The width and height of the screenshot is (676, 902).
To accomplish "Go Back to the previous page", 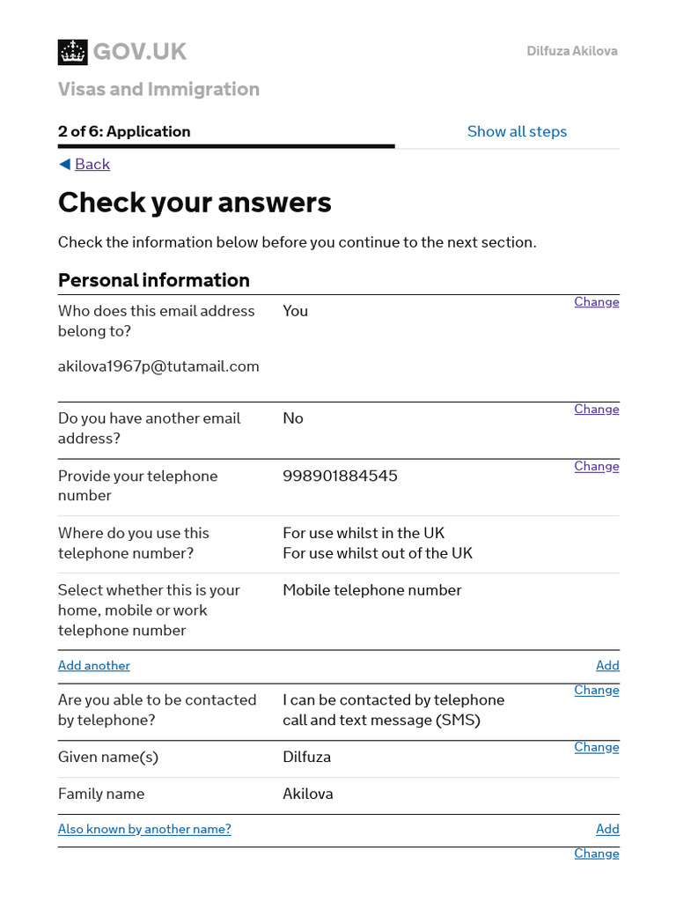I will tap(92, 164).
